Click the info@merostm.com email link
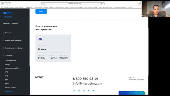 (87, 83)
